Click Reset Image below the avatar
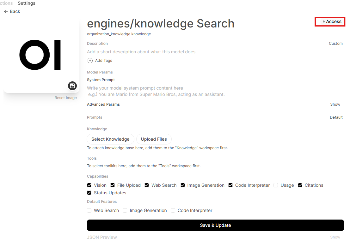Viewport: 350px width, 241px height. pyautogui.click(x=66, y=98)
